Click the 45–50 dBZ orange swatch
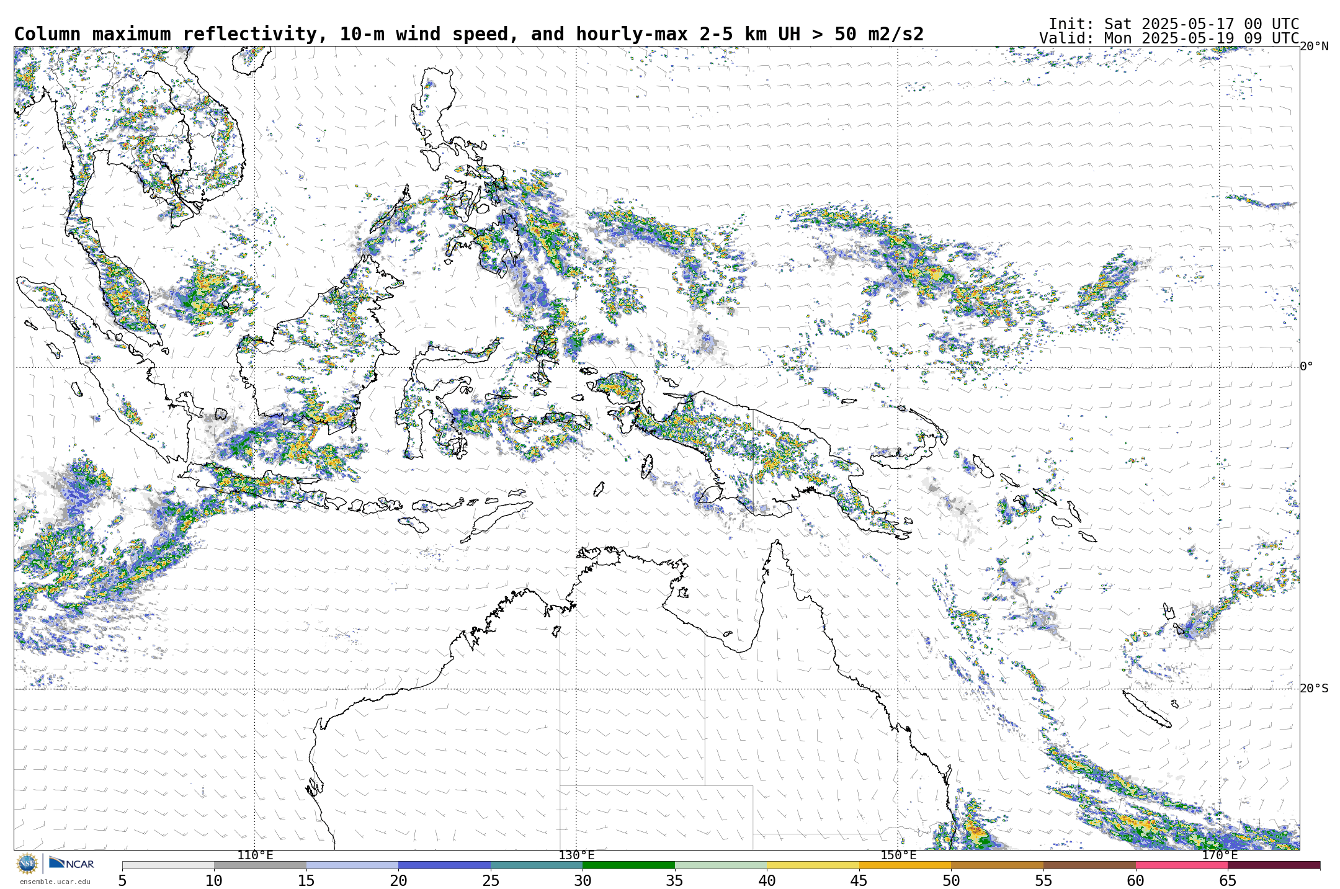Viewport: 1340px width, 889px height. 905,865
